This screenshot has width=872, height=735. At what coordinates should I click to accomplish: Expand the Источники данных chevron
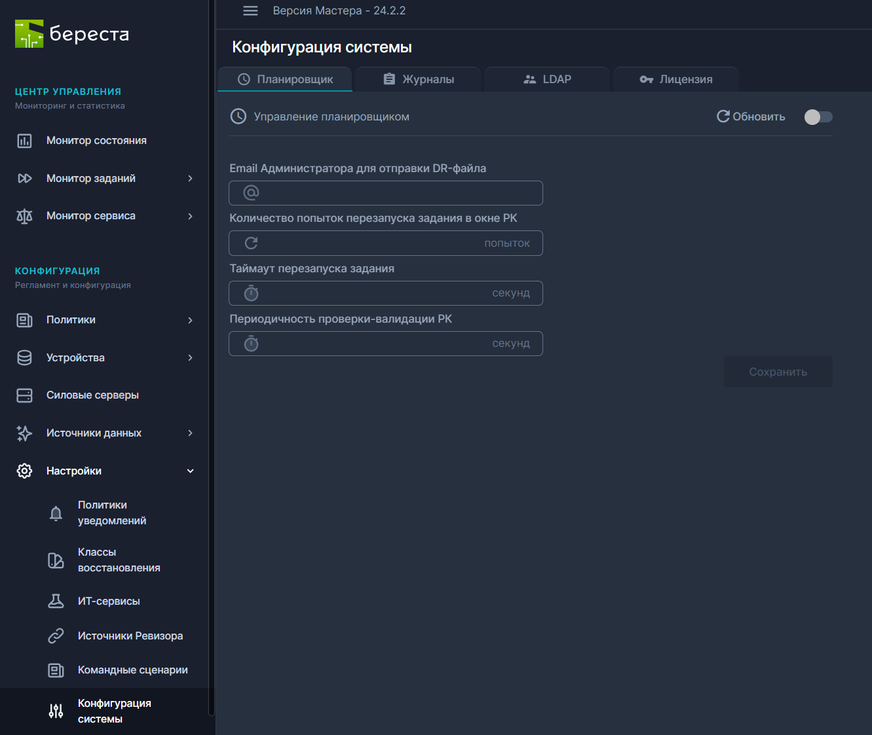click(190, 433)
